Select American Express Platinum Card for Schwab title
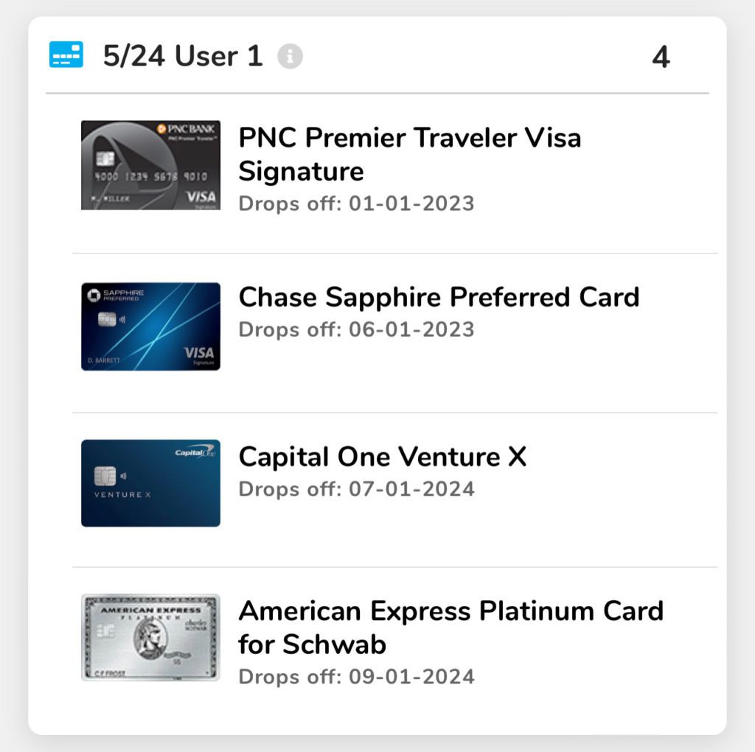This screenshot has width=755, height=752. pyautogui.click(x=451, y=627)
